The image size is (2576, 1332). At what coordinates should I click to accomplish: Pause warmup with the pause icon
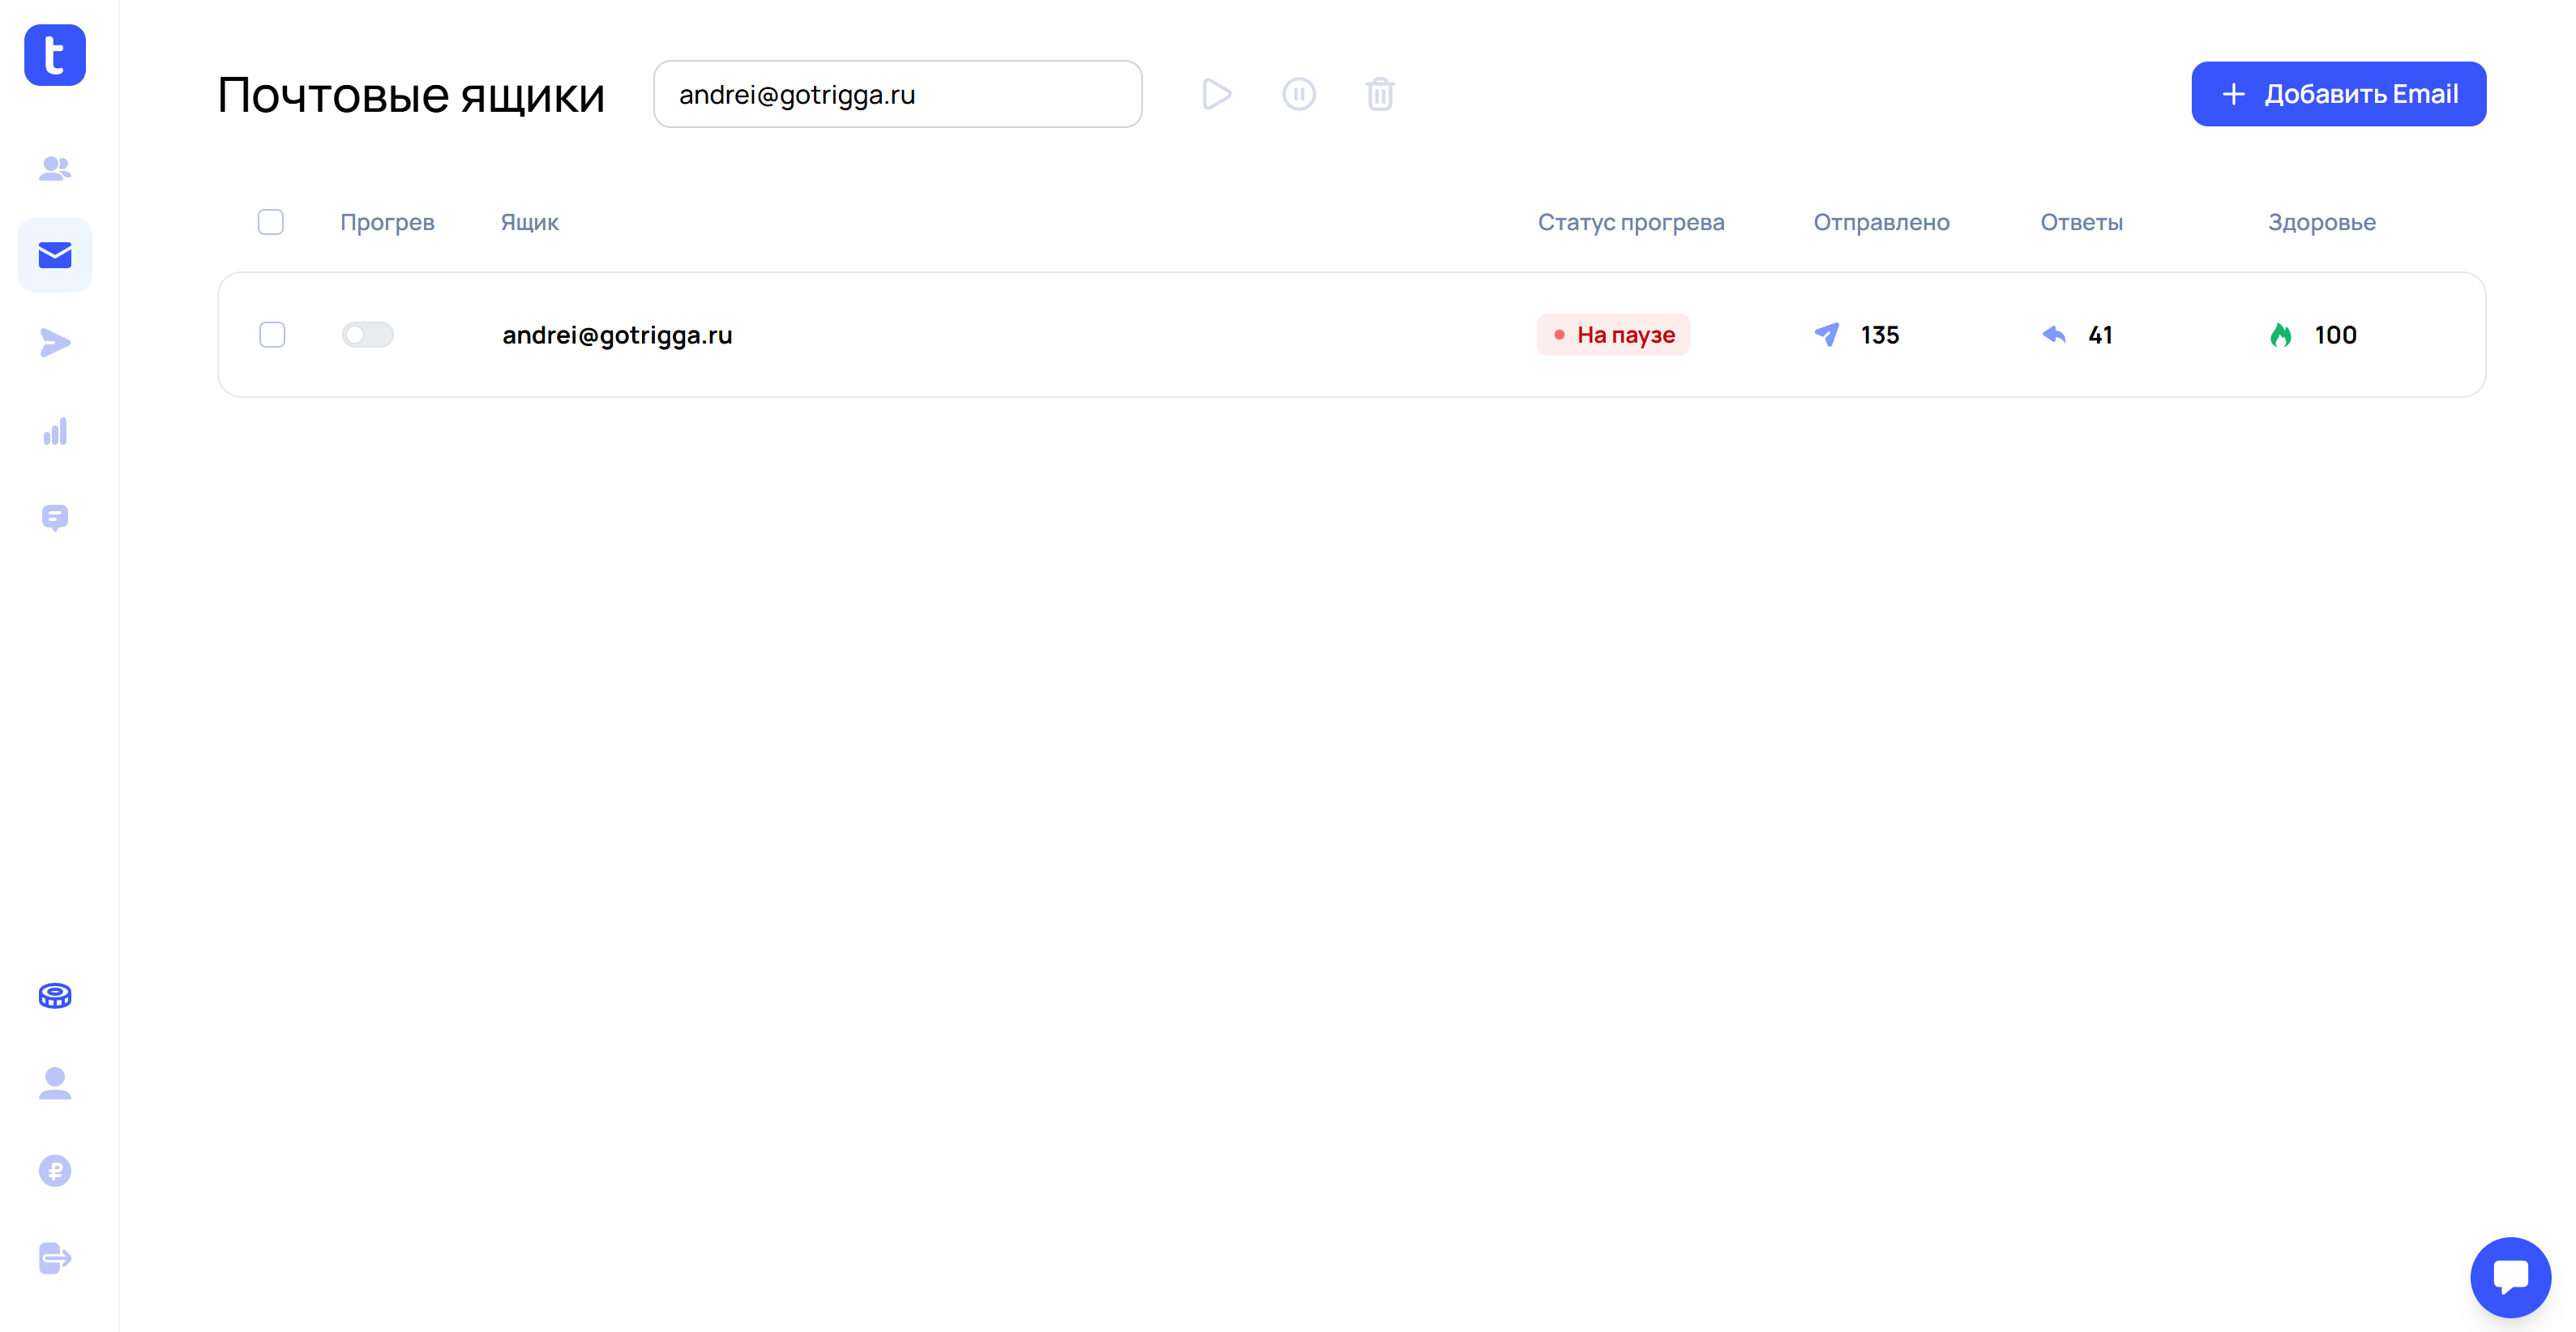(1299, 94)
